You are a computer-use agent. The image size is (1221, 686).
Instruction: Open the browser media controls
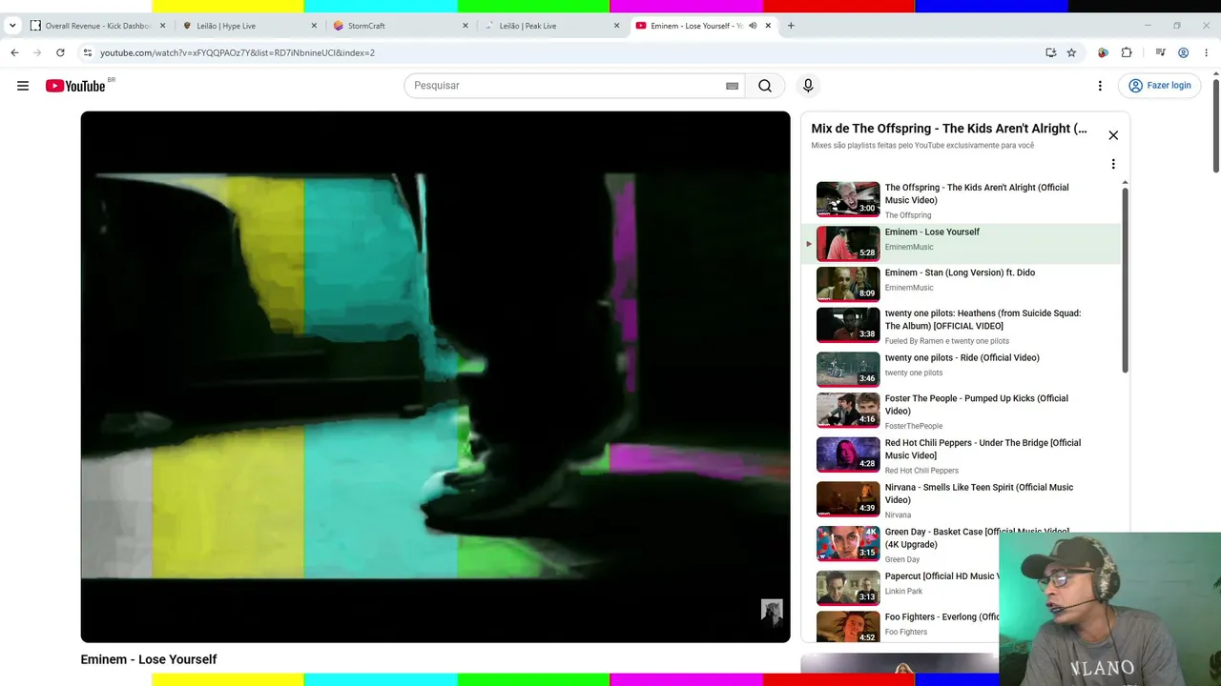click(x=1160, y=52)
